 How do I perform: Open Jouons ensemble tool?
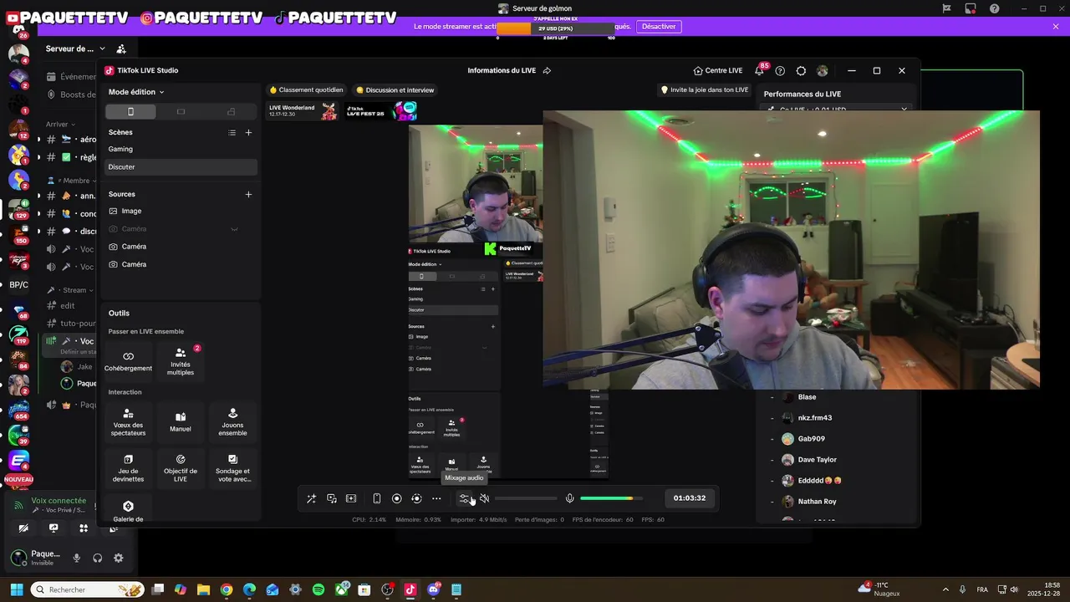pos(232,422)
